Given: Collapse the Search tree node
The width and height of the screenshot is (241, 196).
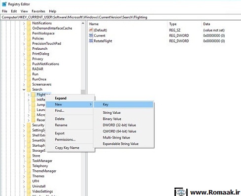Looking at the screenshot, I should point(24,90).
